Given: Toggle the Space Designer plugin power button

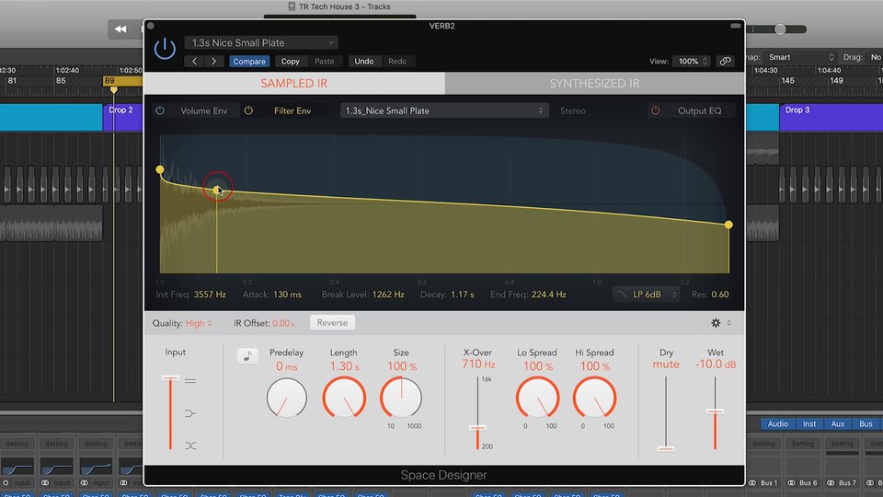Looking at the screenshot, I should coord(165,49).
